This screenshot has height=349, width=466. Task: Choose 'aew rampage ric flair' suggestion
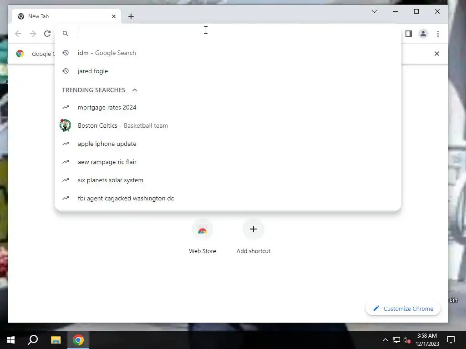pos(228,162)
